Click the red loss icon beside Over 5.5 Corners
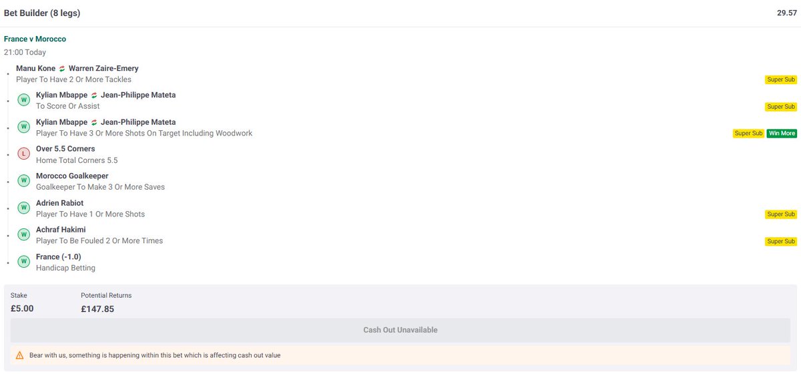 click(23, 154)
